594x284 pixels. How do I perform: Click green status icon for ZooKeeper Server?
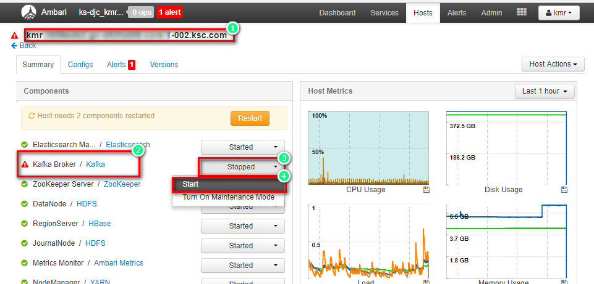tap(25, 184)
